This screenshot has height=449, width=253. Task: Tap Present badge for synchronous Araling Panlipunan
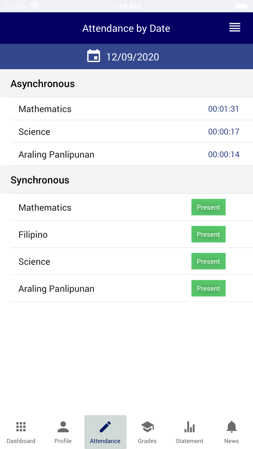pyautogui.click(x=208, y=288)
